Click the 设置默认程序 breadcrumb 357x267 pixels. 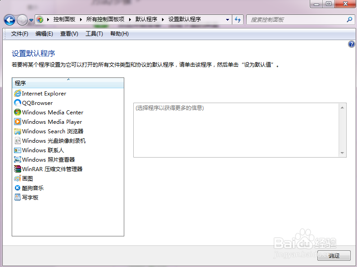coord(185,19)
